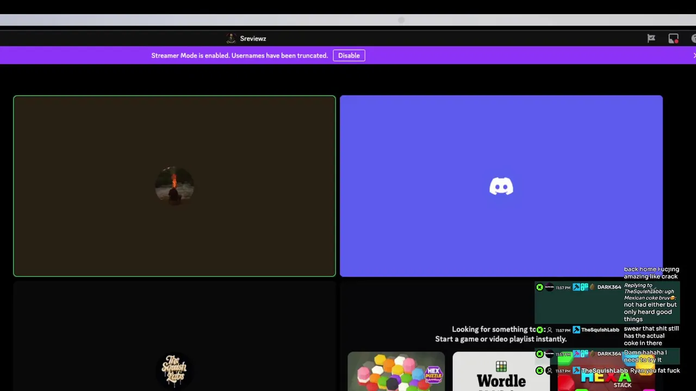Launch the Hex Puzzle activity card

[x=396, y=371]
